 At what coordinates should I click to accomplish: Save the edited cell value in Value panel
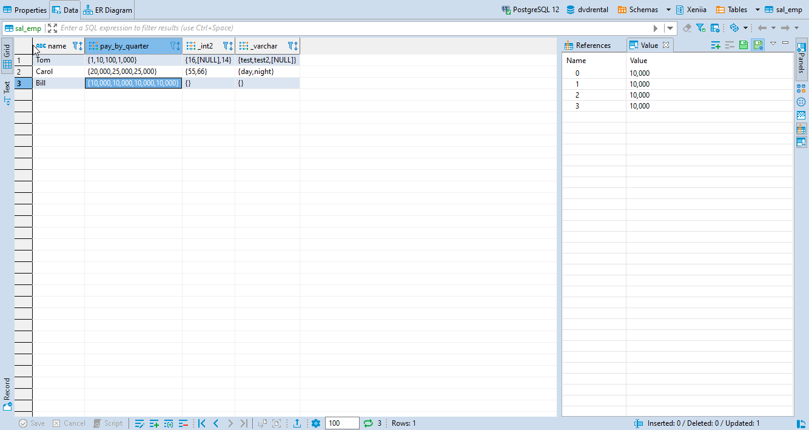tap(744, 44)
